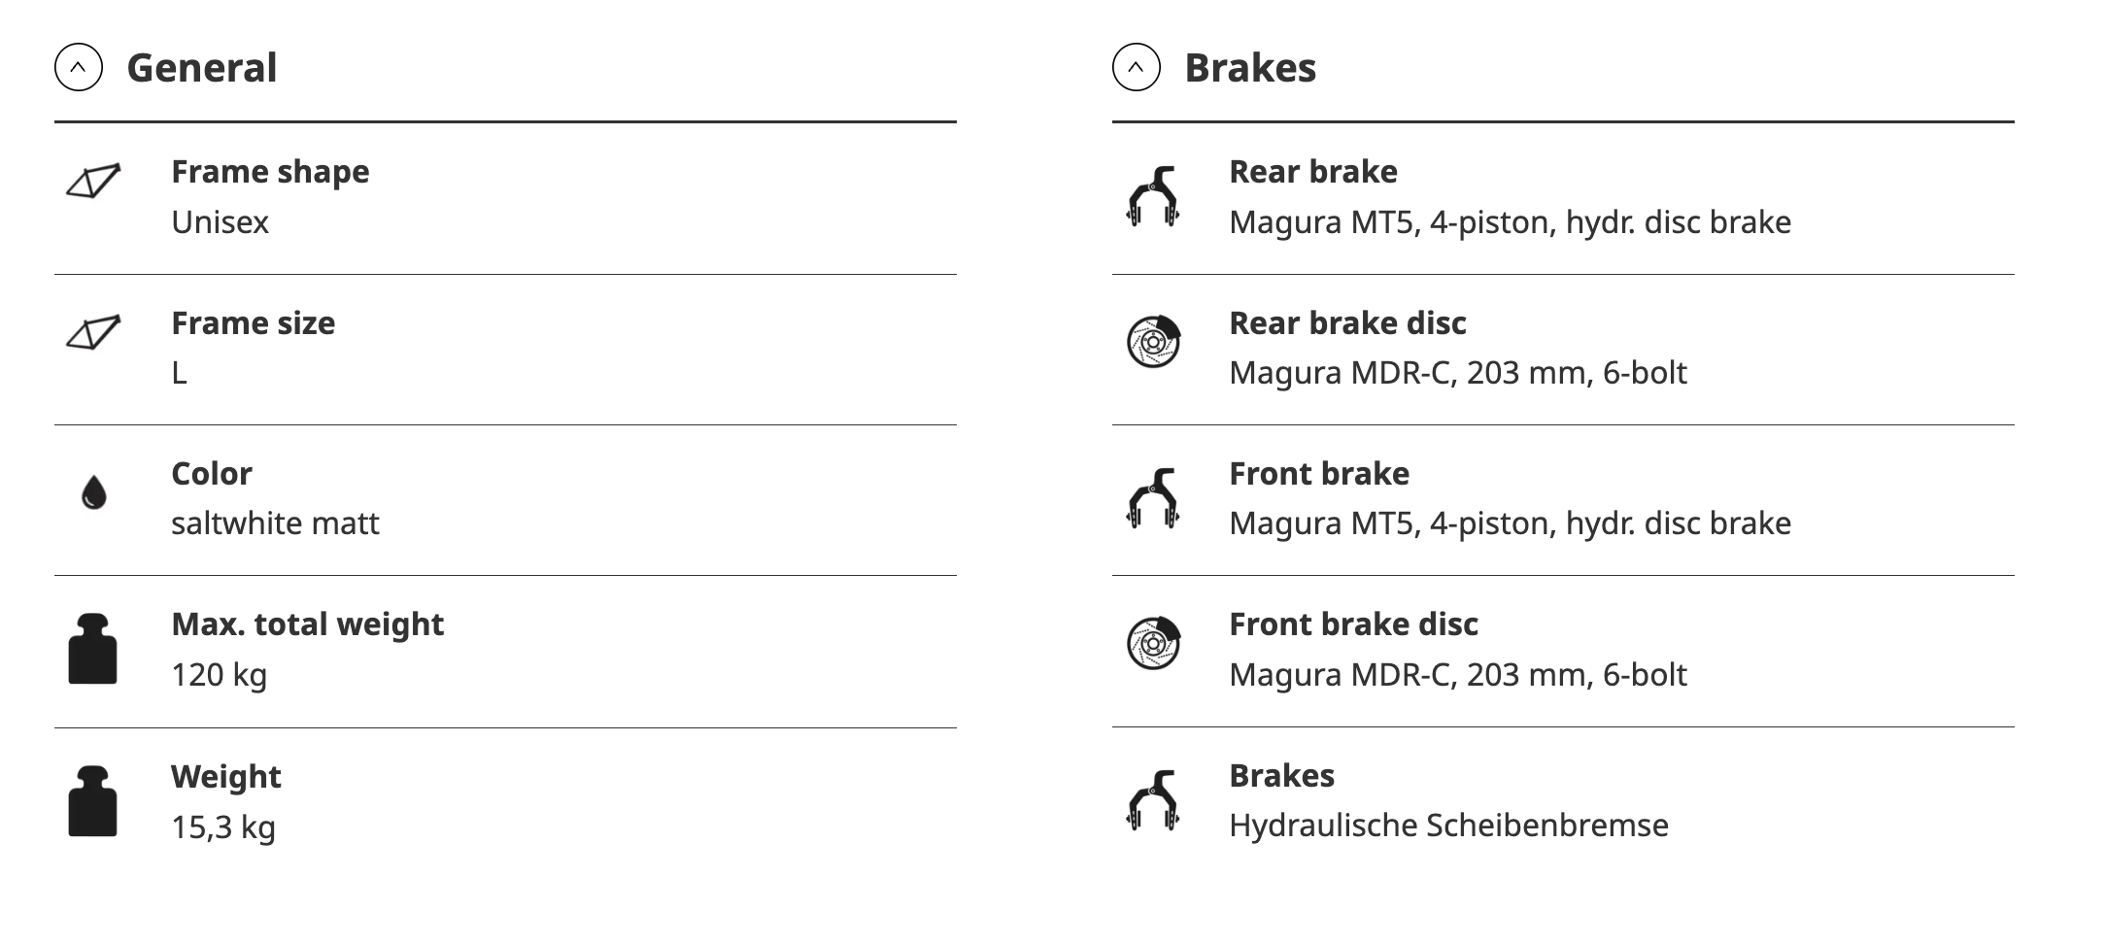Collapse the Brakes section chevron
2106x944 pixels.
click(x=1137, y=68)
